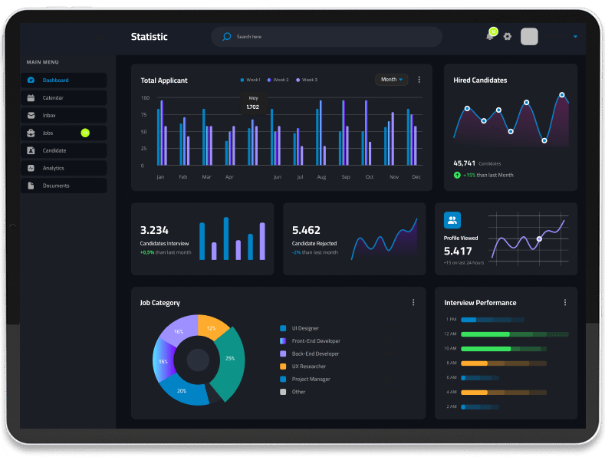
Task: Toggle Week 2 legend series
Action: [x=278, y=80]
